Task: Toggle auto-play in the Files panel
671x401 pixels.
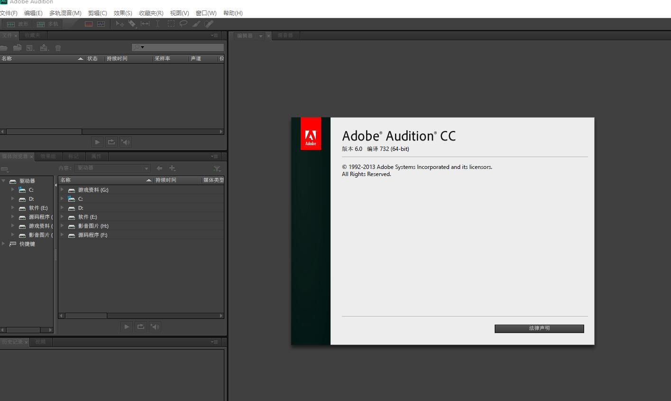Action: tap(126, 142)
